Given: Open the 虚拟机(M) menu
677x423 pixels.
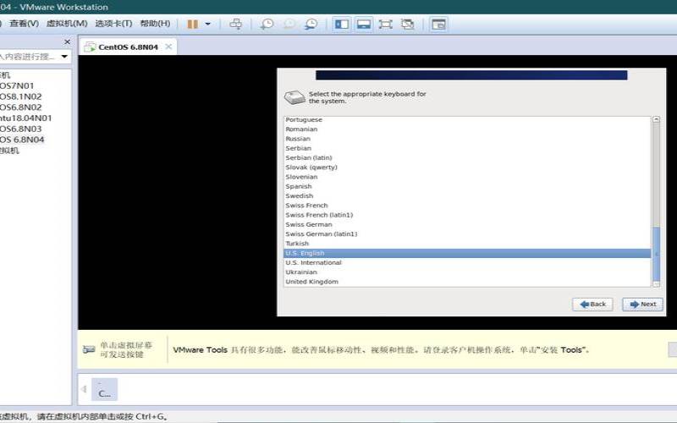Looking at the screenshot, I should (67, 24).
